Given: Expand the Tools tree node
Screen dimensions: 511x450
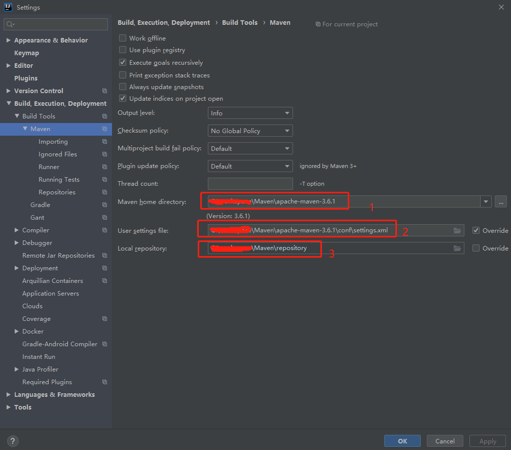Looking at the screenshot, I should tap(9, 407).
